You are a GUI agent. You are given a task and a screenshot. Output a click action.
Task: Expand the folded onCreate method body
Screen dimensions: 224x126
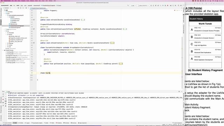click(83, 20)
